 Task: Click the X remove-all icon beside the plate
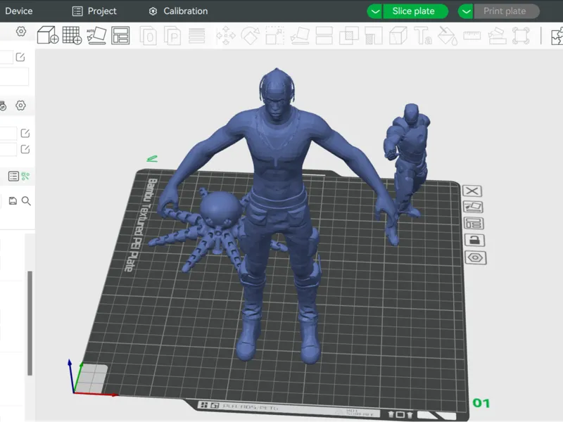coord(472,191)
